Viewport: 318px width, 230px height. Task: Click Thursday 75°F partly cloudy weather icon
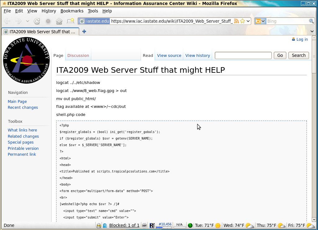281,226
